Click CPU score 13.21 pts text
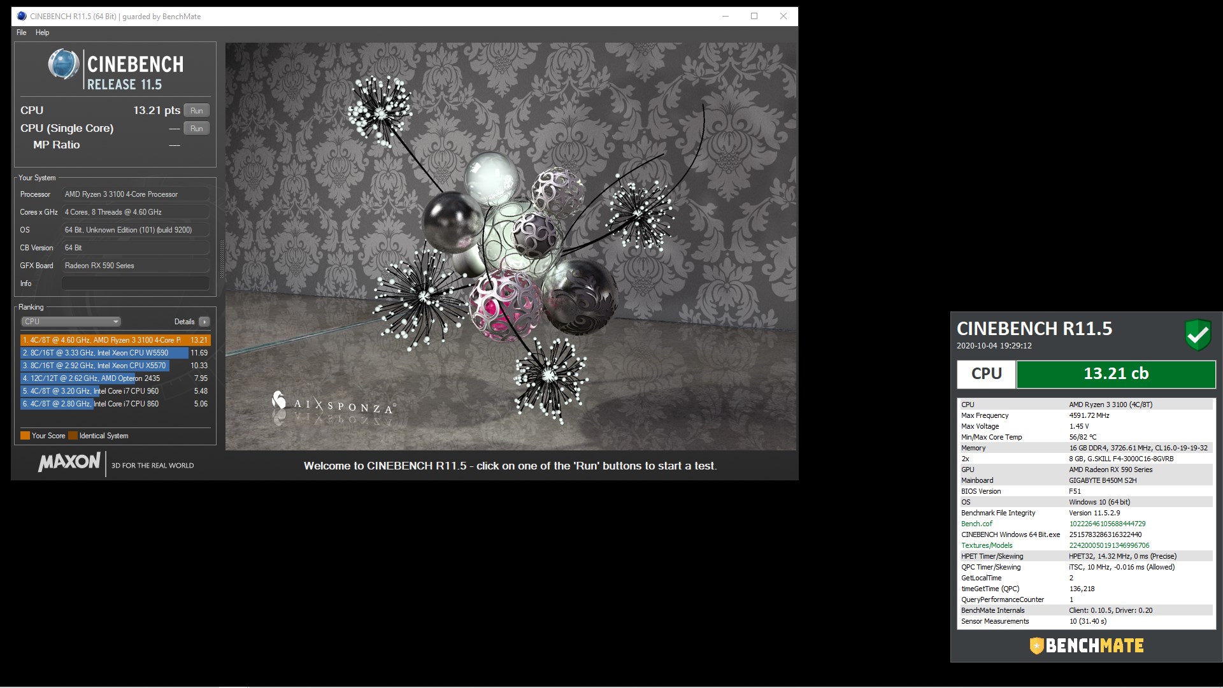The height and width of the screenshot is (688, 1223). [156, 110]
